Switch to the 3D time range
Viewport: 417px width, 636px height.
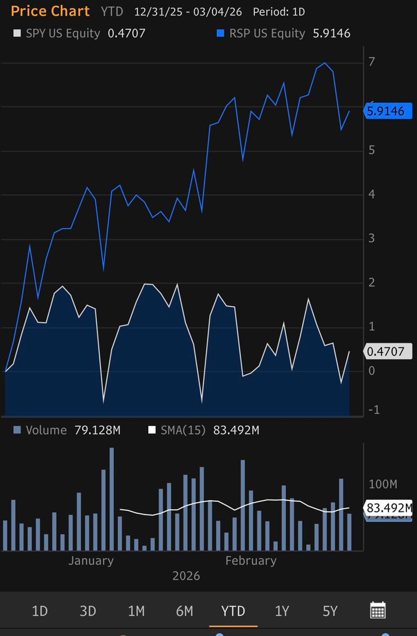click(x=88, y=611)
